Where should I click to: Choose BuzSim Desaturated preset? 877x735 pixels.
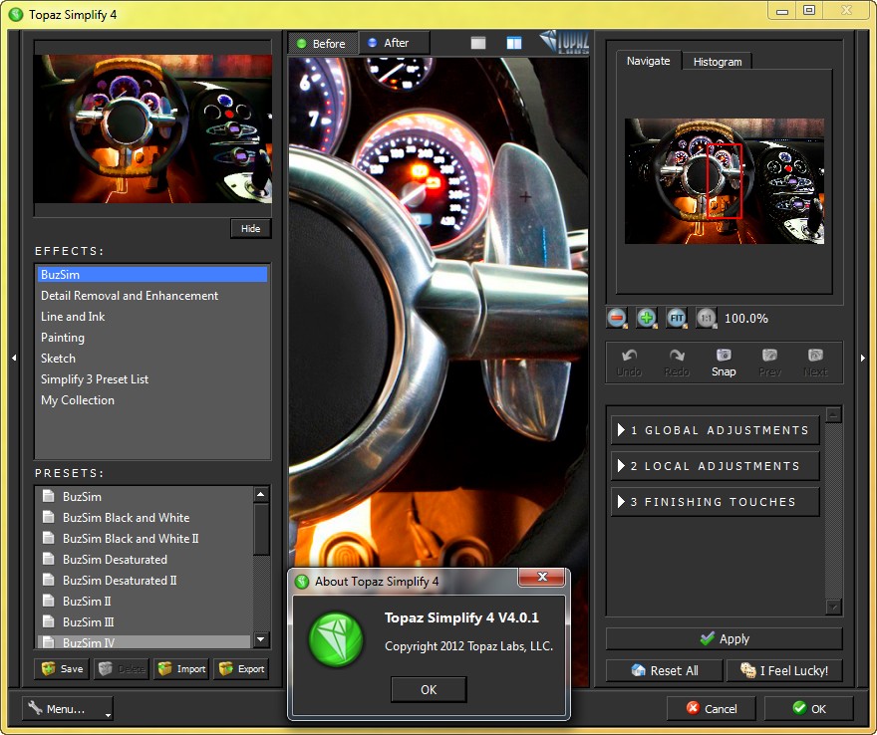point(145,560)
